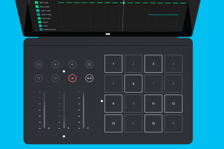
Task: Trigger drum pad 3
Action: pos(153,64)
